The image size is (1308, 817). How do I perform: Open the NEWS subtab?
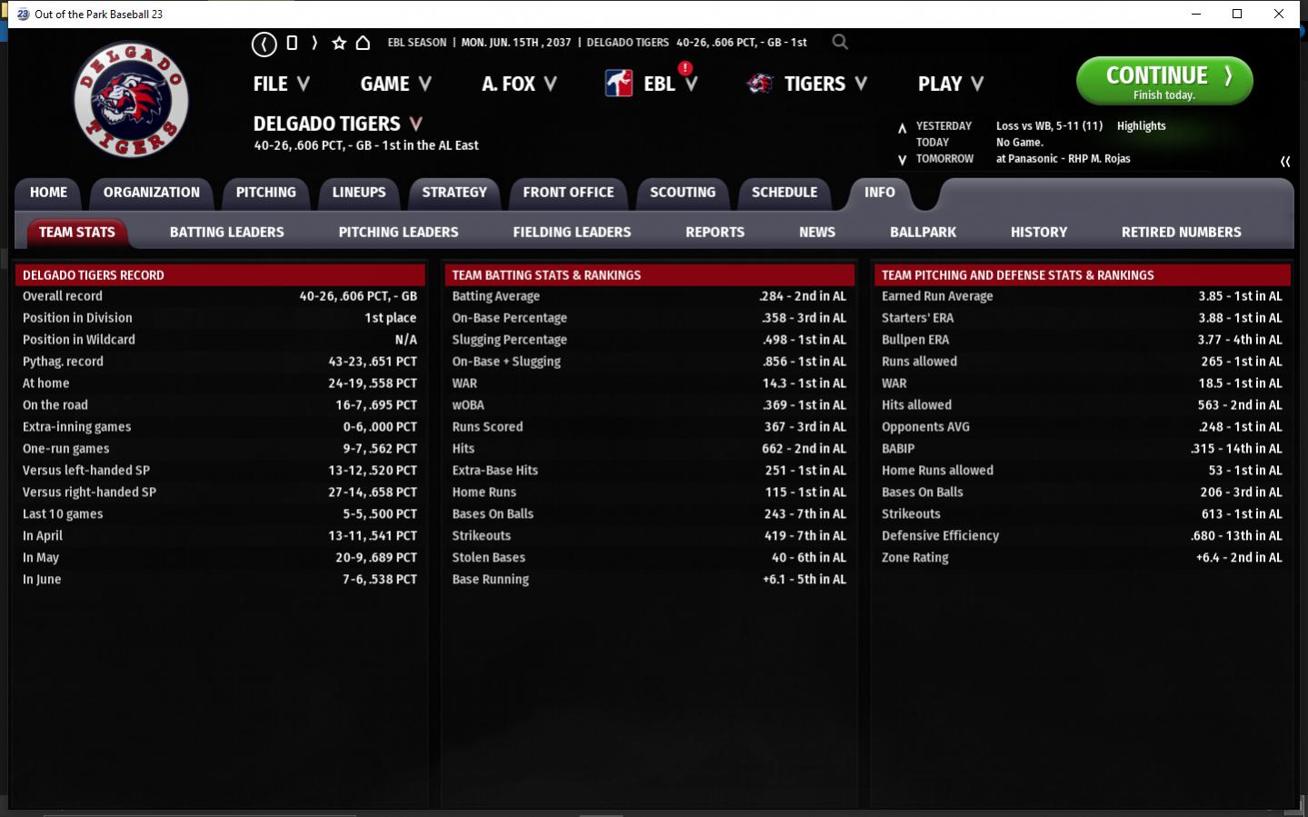[817, 233]
